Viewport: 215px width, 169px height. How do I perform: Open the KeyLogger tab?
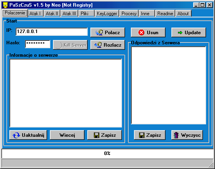coord(107,14)
